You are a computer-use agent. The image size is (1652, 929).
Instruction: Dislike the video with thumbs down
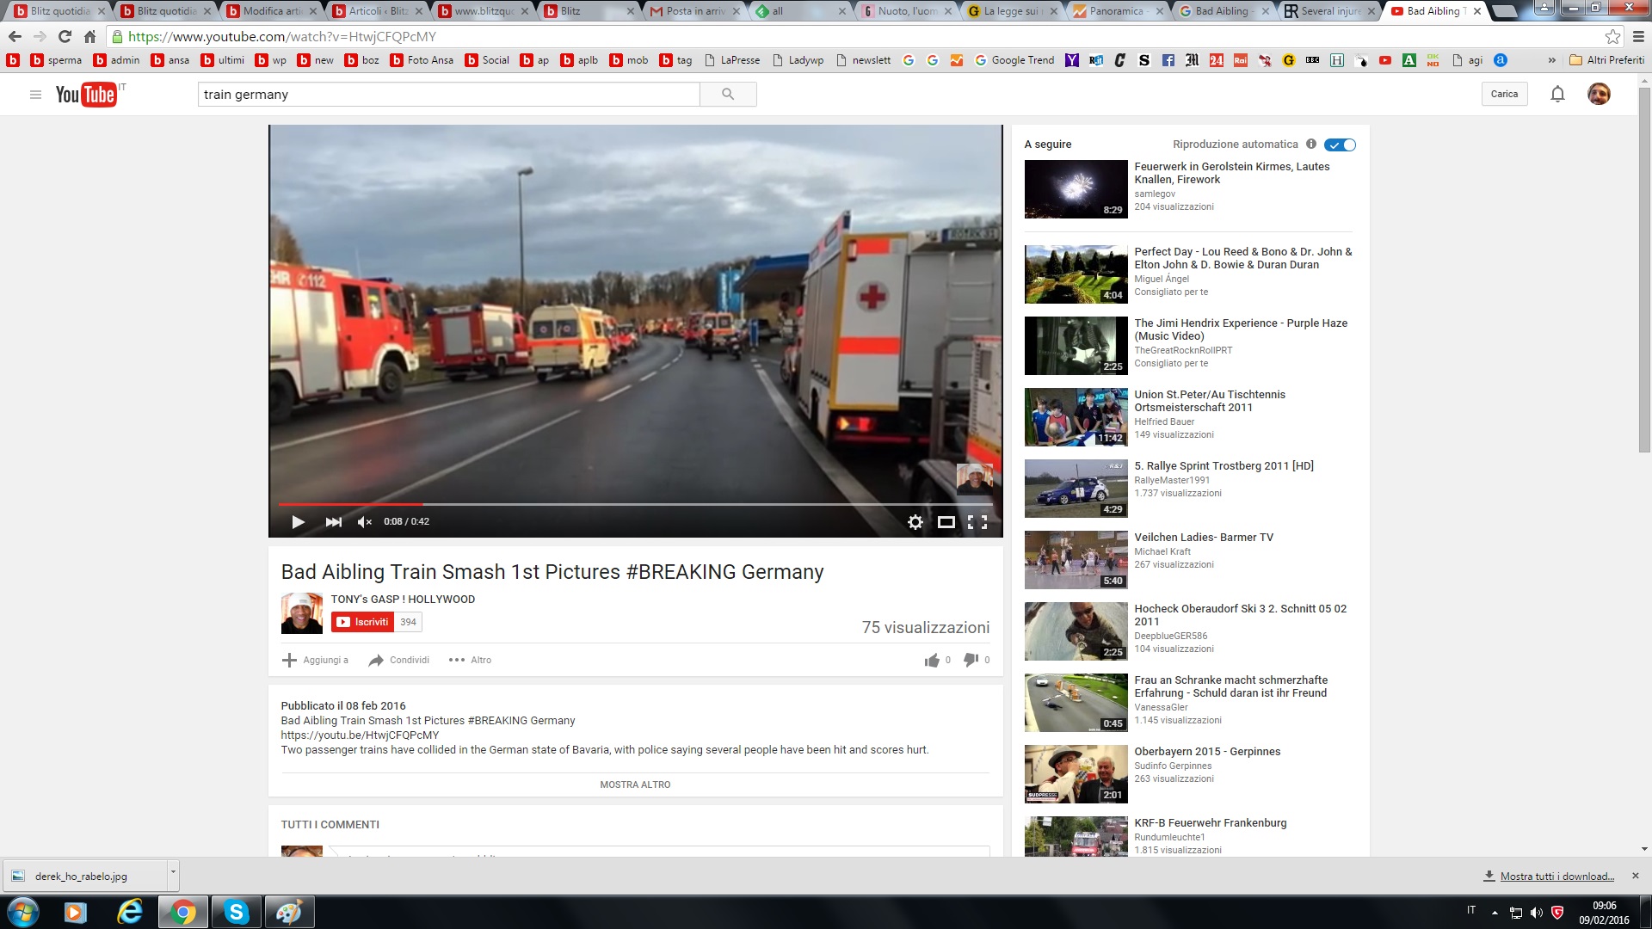971,660
